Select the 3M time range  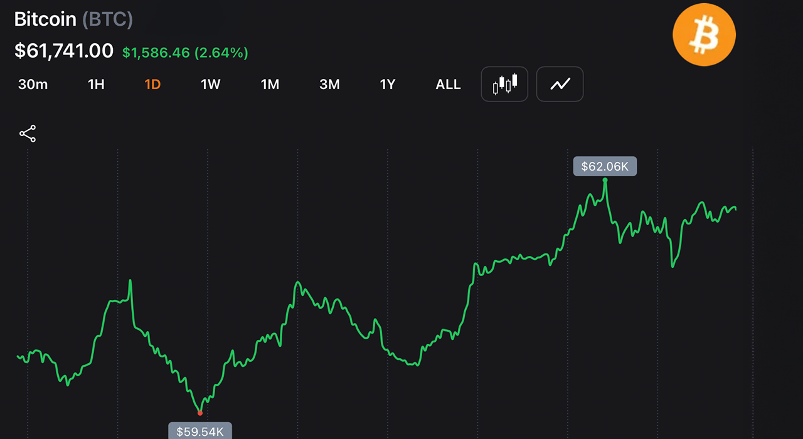pyautogui.click(x=329, y=84)
